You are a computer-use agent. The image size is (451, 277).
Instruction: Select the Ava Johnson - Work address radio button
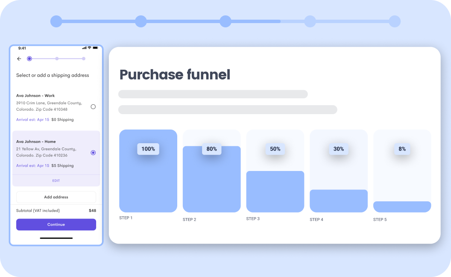(x=93, y=107)
